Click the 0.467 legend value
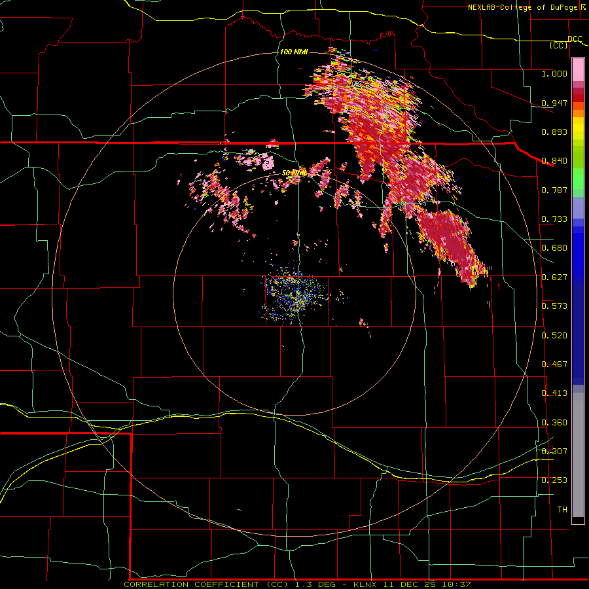The image size is (589, 589). [554, 365]
